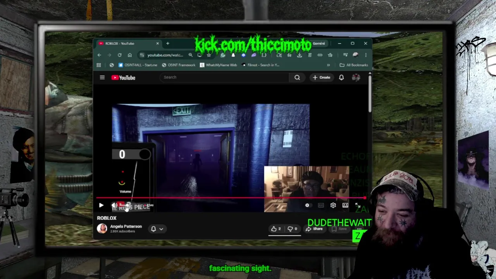Like the video with thumbs up
The height and width of the screenshot is (279, 496).
tap(276, 229)
